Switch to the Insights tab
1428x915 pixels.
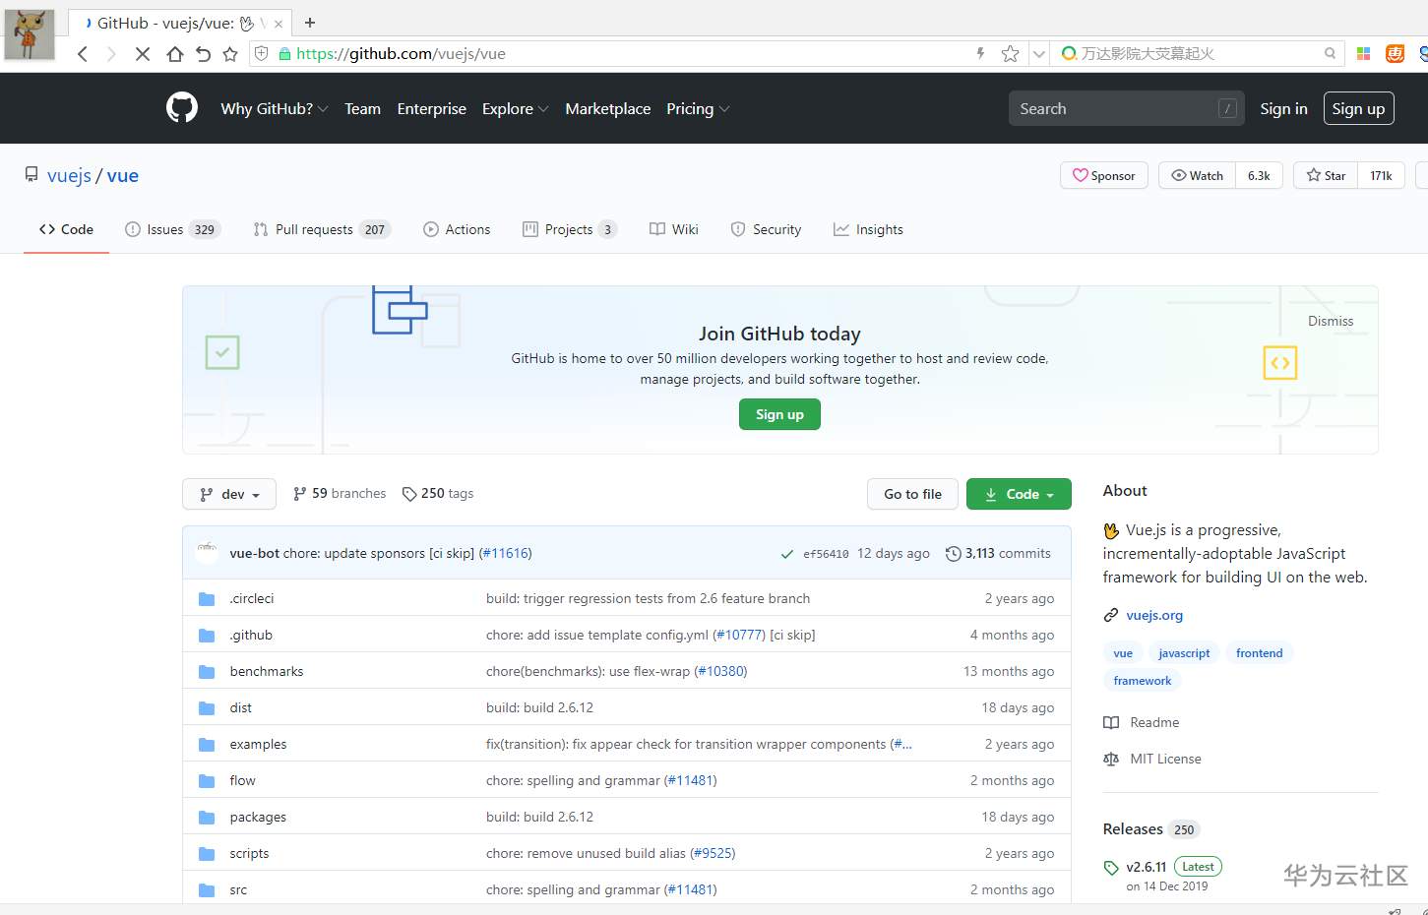point(868,229)
